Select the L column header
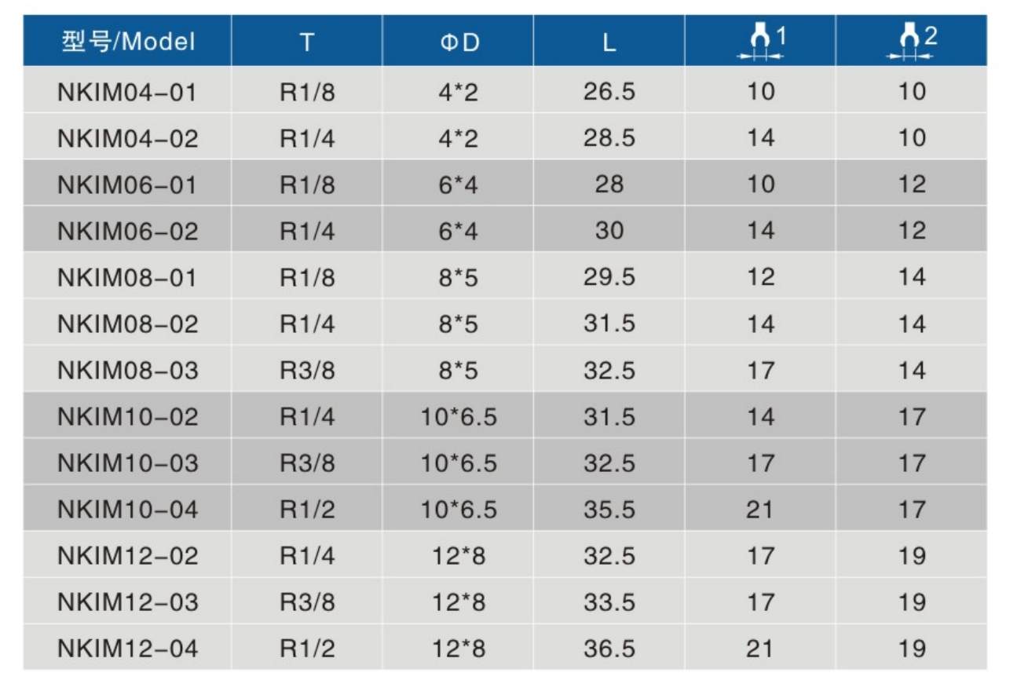Viewport: 1017px width, 691px height. coord(609,42)
